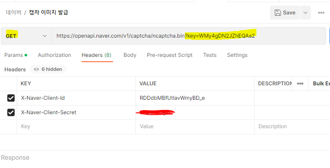Click the X-Naver-Client-Id key cell
The width and height of the screenshot is (330, 168).
coord(76,98)
